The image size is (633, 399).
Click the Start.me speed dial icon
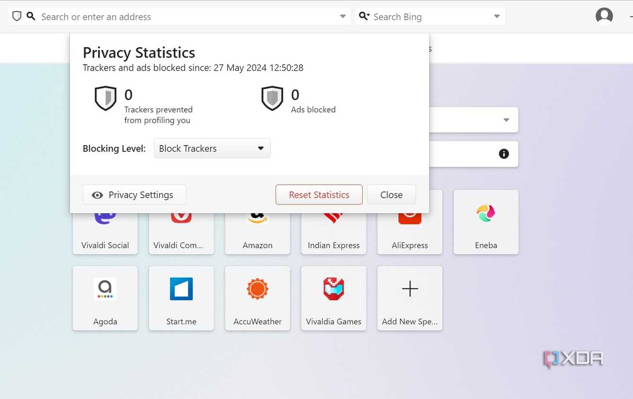(x=181, y=289)
